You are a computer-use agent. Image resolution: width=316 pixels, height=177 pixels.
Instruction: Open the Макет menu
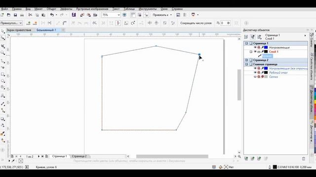39,9
